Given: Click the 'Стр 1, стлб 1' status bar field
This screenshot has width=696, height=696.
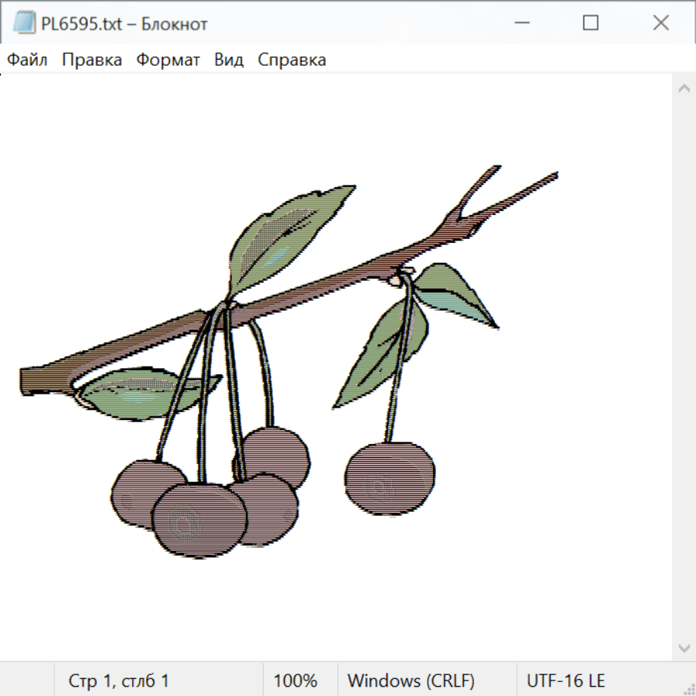Looking at the screenshot, I should pyautogui.click(x=118, y=681).
